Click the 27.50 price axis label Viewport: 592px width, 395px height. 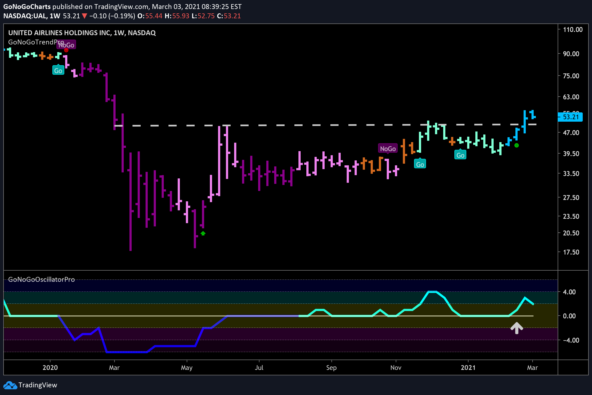(571, 197)
